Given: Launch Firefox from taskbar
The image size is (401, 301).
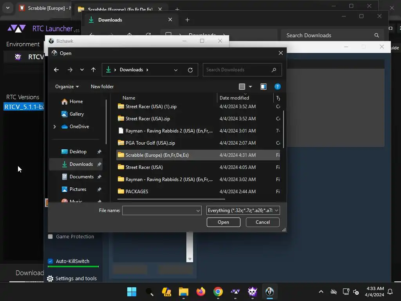Looking at the screenshot, I should [201, 292].
